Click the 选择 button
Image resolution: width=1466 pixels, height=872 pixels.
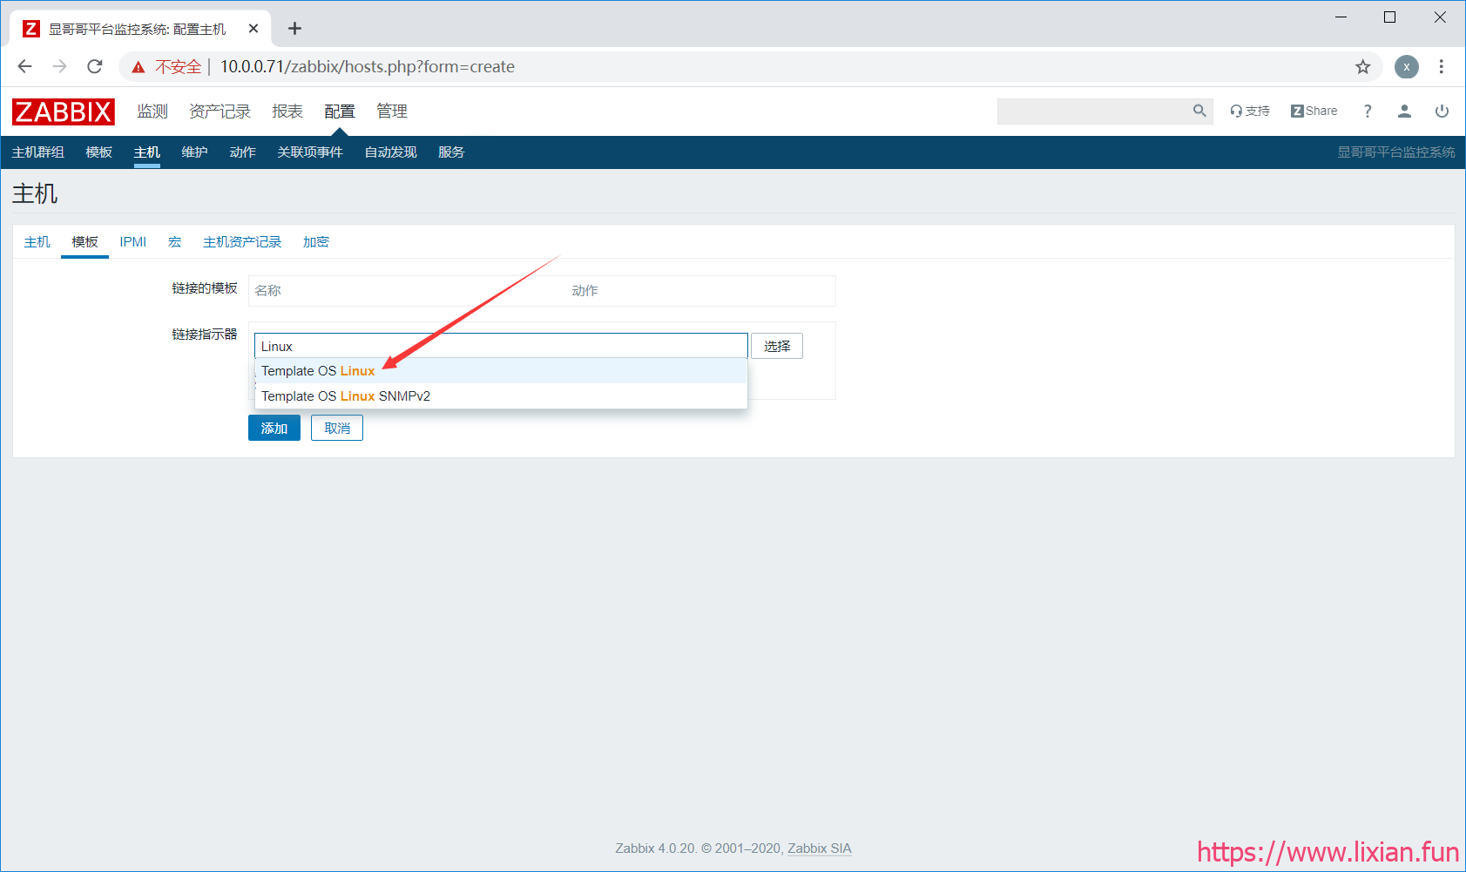click(x=777, y=346)
